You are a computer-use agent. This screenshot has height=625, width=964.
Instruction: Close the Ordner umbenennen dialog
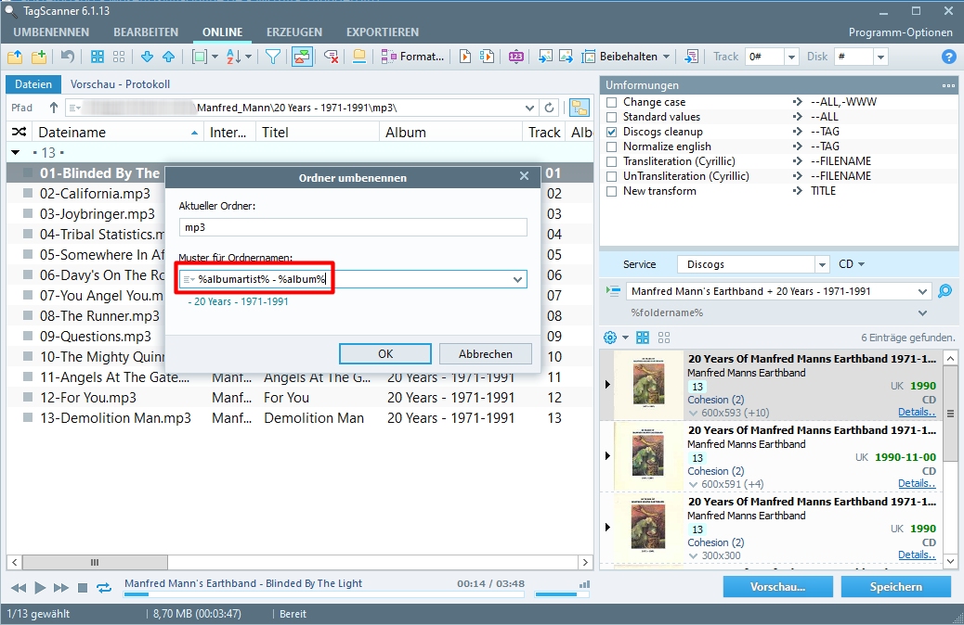pyautogui.click(x=524, y=176)
